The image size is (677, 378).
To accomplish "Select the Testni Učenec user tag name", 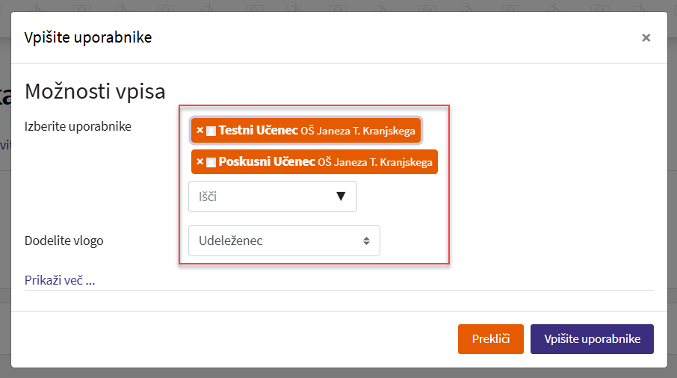I will pos(258,130).
